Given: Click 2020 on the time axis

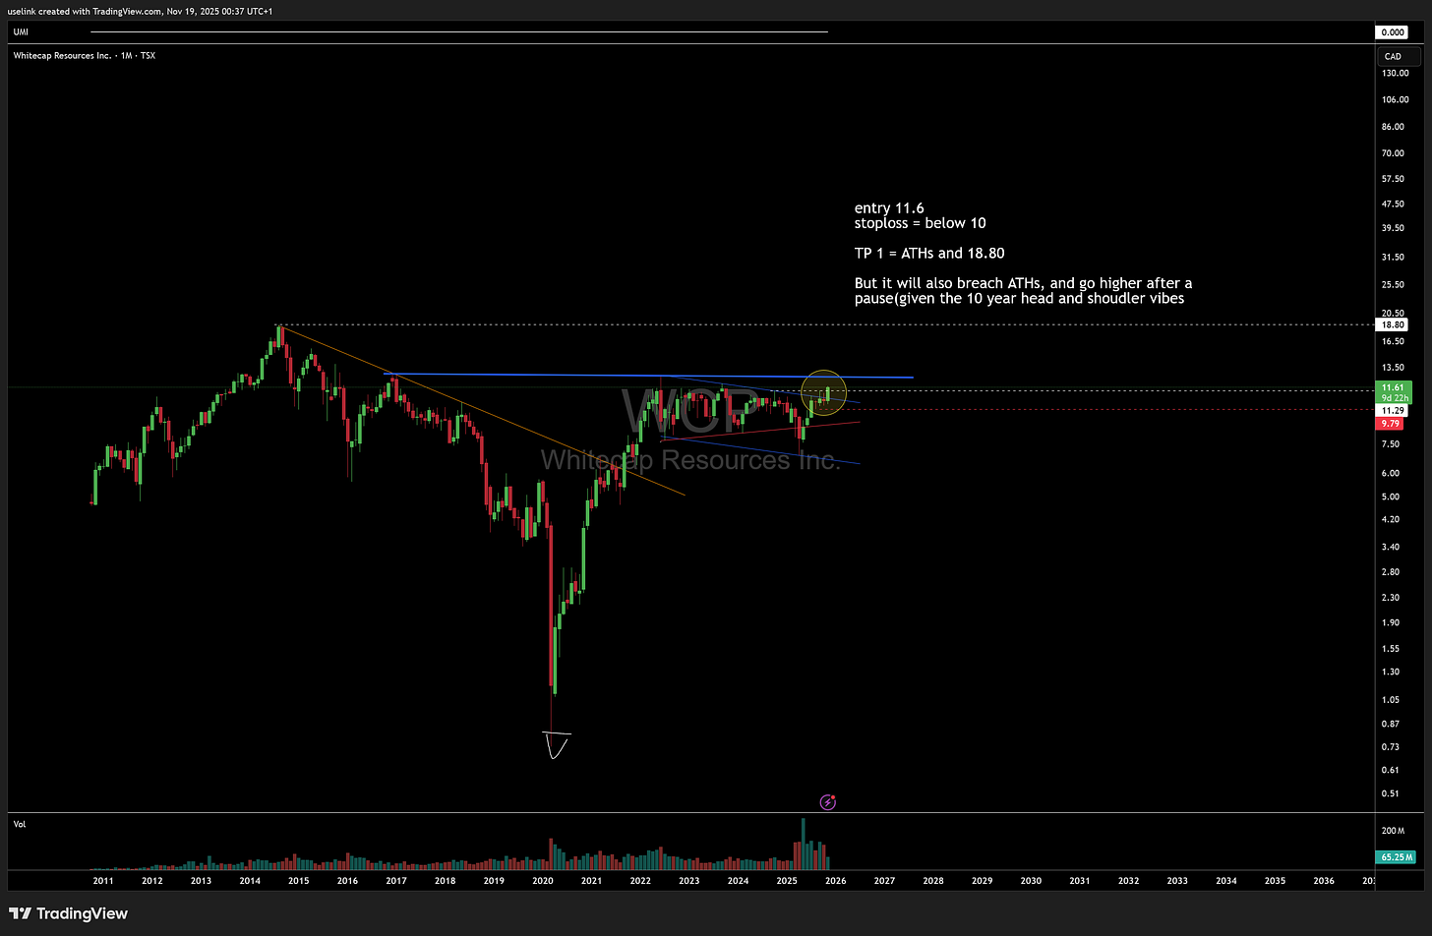Looking at the screenshot, I should click(x=543, y=881).
